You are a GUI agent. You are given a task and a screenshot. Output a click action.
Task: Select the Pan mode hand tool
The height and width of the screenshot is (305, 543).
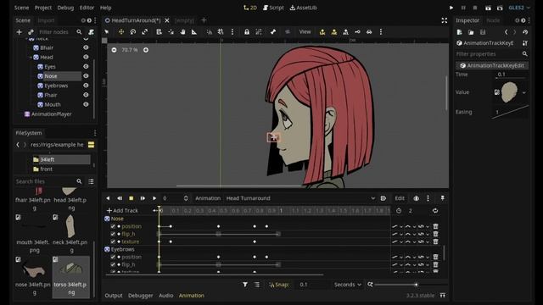(x=182, y=32)
